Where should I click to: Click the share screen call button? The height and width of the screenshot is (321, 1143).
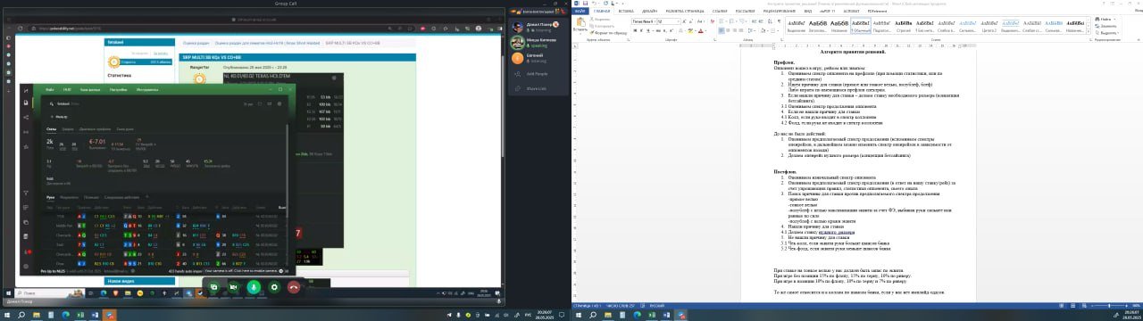(213, 287)
